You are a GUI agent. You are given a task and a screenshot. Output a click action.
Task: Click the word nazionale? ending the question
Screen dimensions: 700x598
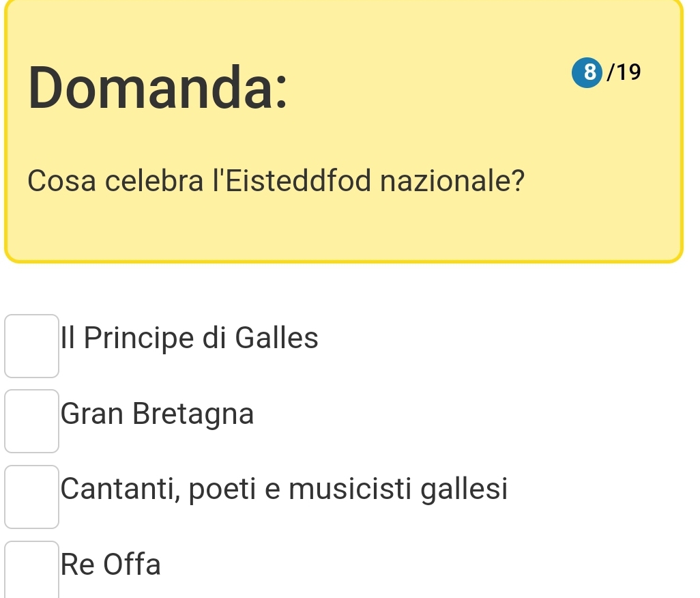point(453,181)
